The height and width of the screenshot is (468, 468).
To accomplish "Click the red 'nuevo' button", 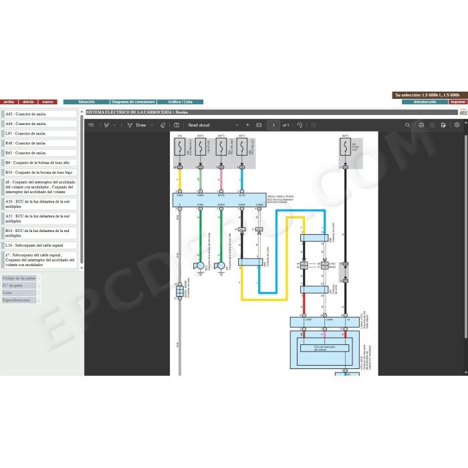I will tap(47, 102).
